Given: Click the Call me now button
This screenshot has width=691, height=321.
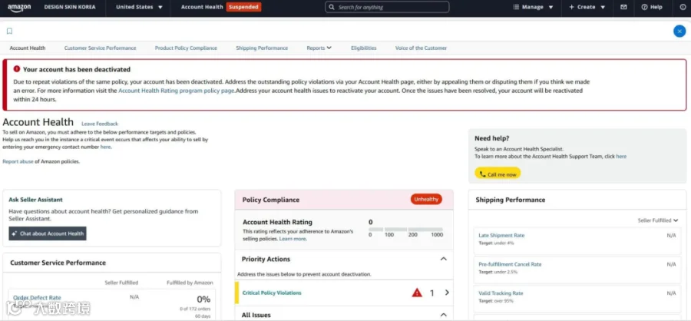Looking at the screenshot, I should click(498, 174).
